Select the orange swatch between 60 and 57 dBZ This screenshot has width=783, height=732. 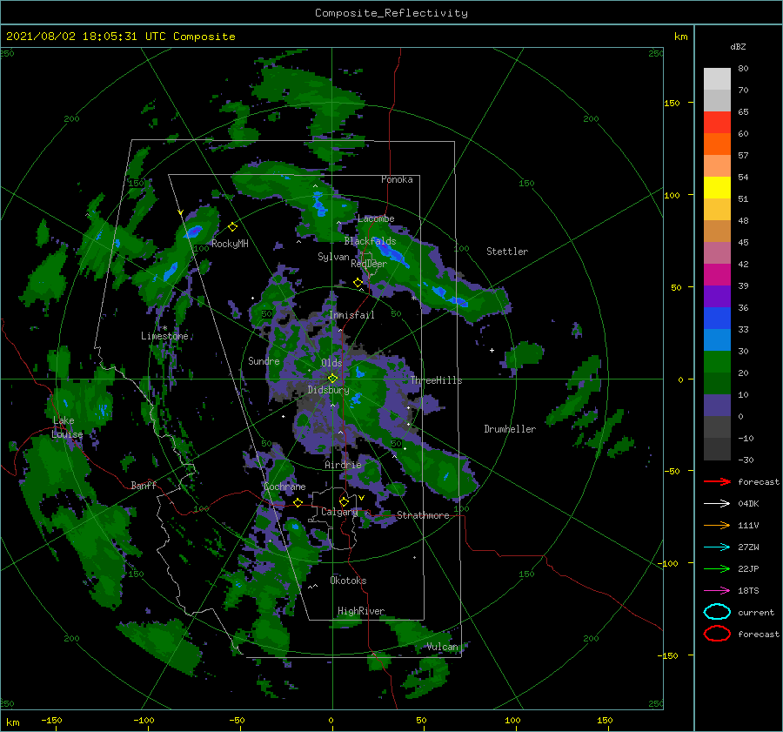coord(717,144)
